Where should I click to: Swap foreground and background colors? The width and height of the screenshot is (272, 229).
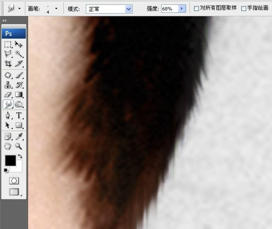tap(20, 156)
